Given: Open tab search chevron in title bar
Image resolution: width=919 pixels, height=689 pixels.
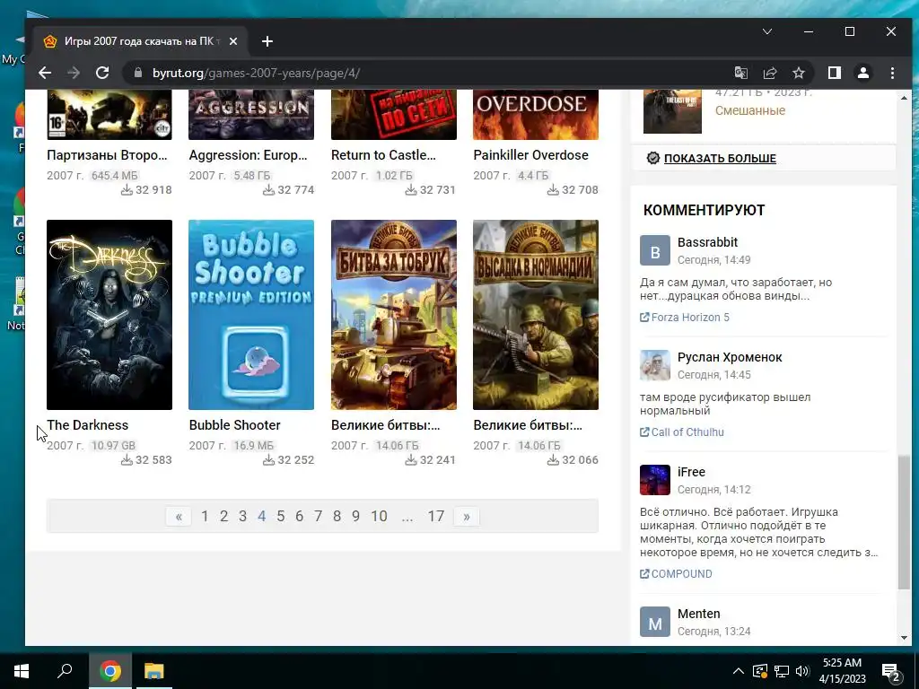Looking at the screenshot, I should pos(767,31).
